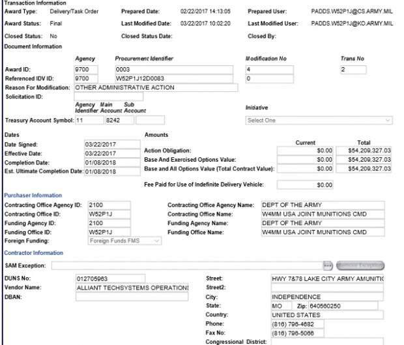The image size is (404, 345).
Task: Click Base and All Options Current field
Action: pyautogui.click(x=305, y=169)
